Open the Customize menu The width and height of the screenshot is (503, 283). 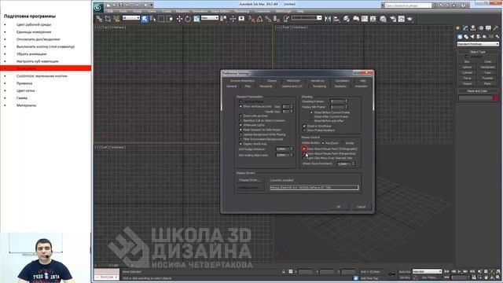[263, 12]
